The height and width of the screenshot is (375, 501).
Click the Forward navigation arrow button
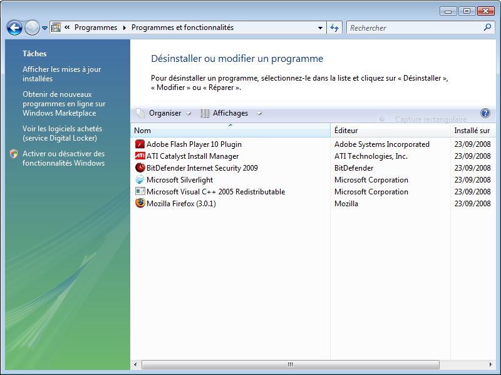tap(32, 27)
